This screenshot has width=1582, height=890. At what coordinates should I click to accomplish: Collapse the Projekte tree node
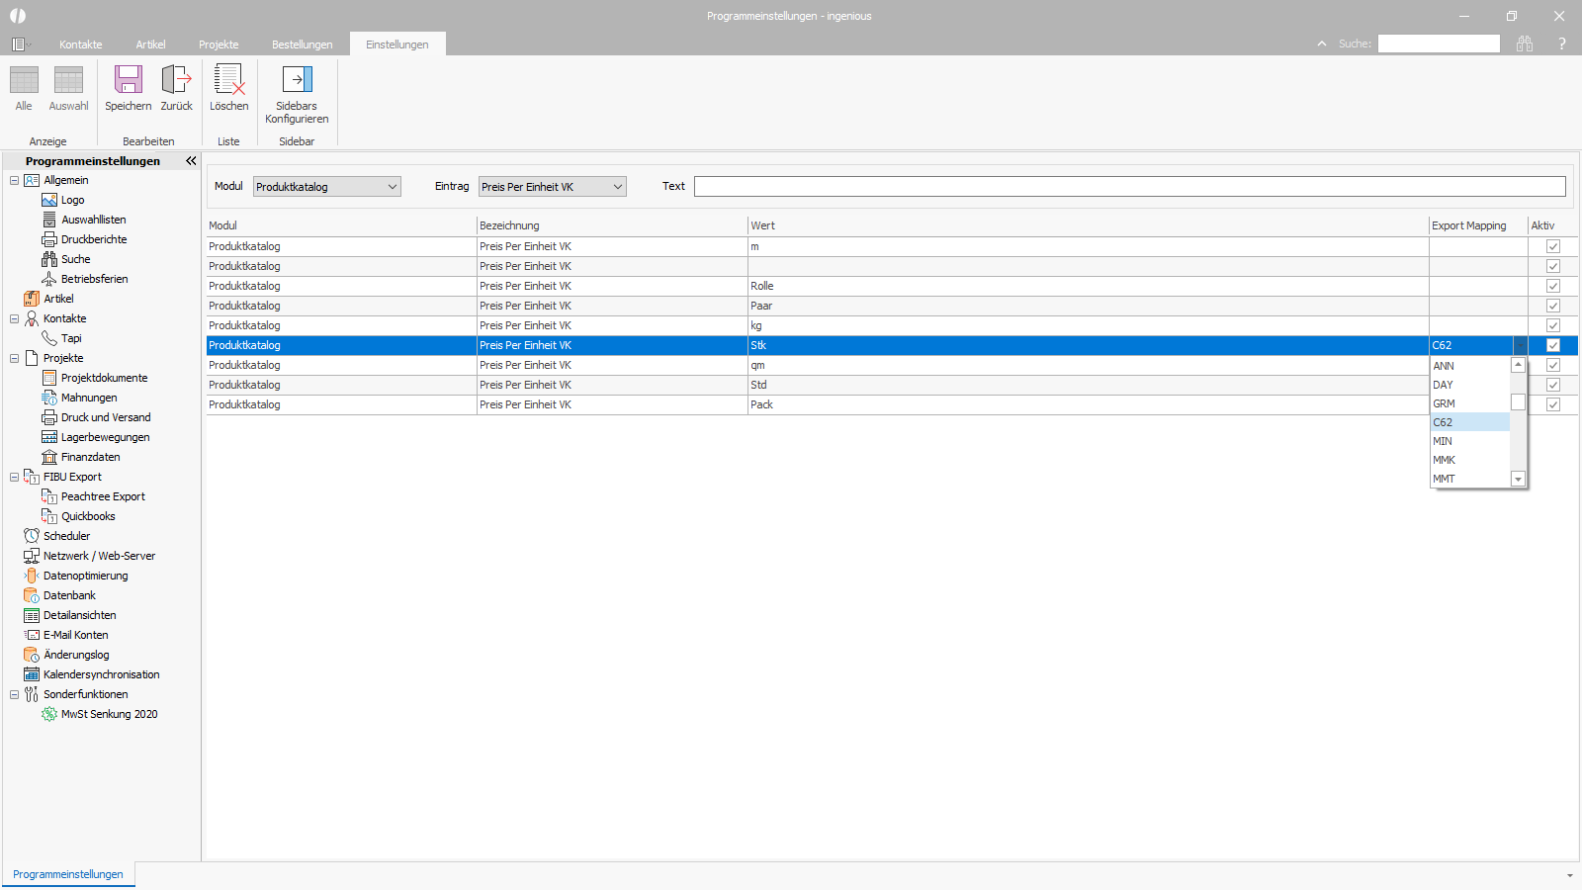[x=14, y=358]
